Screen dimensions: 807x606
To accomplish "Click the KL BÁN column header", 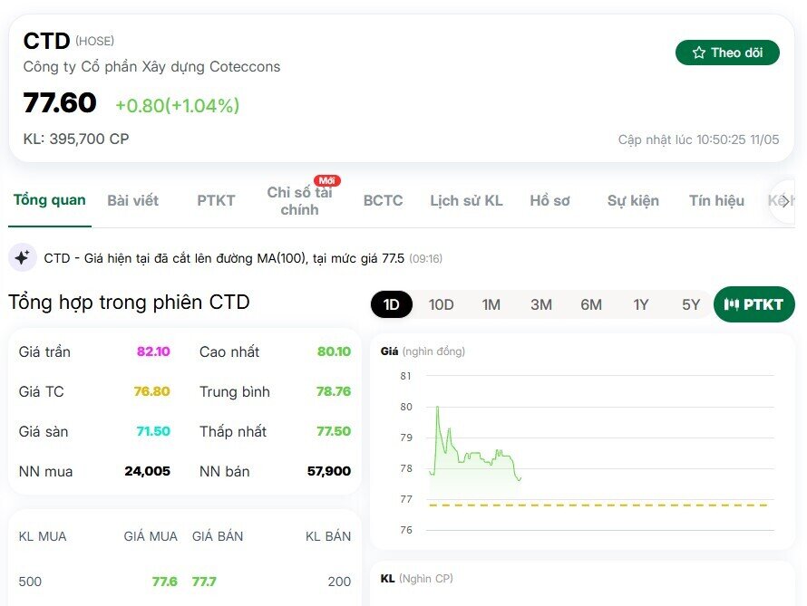I will pos(328,536).
